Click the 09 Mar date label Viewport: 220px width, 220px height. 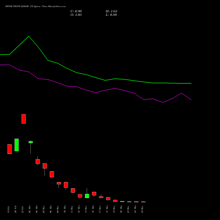[58, 209]
